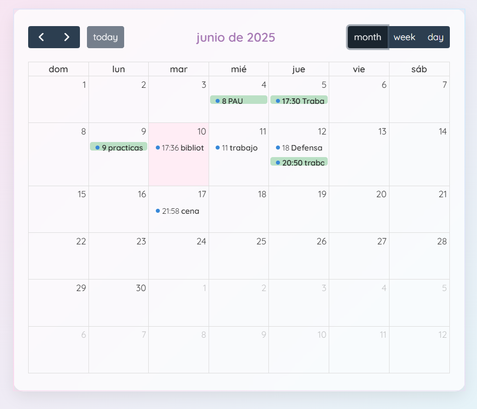Image resolution: width=477 pixels, height=409 pixels.
Task: Select day number 19
Action: click(322, 194)
